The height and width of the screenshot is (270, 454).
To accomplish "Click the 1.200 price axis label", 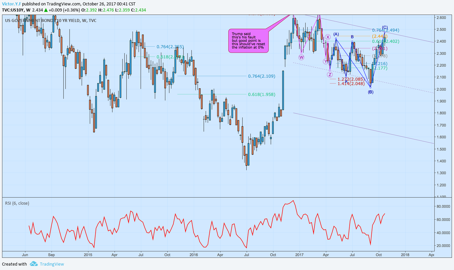I will click(441, 185).
